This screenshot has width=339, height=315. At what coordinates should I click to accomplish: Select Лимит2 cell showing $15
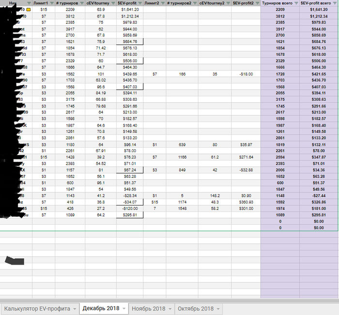[155, 202]
